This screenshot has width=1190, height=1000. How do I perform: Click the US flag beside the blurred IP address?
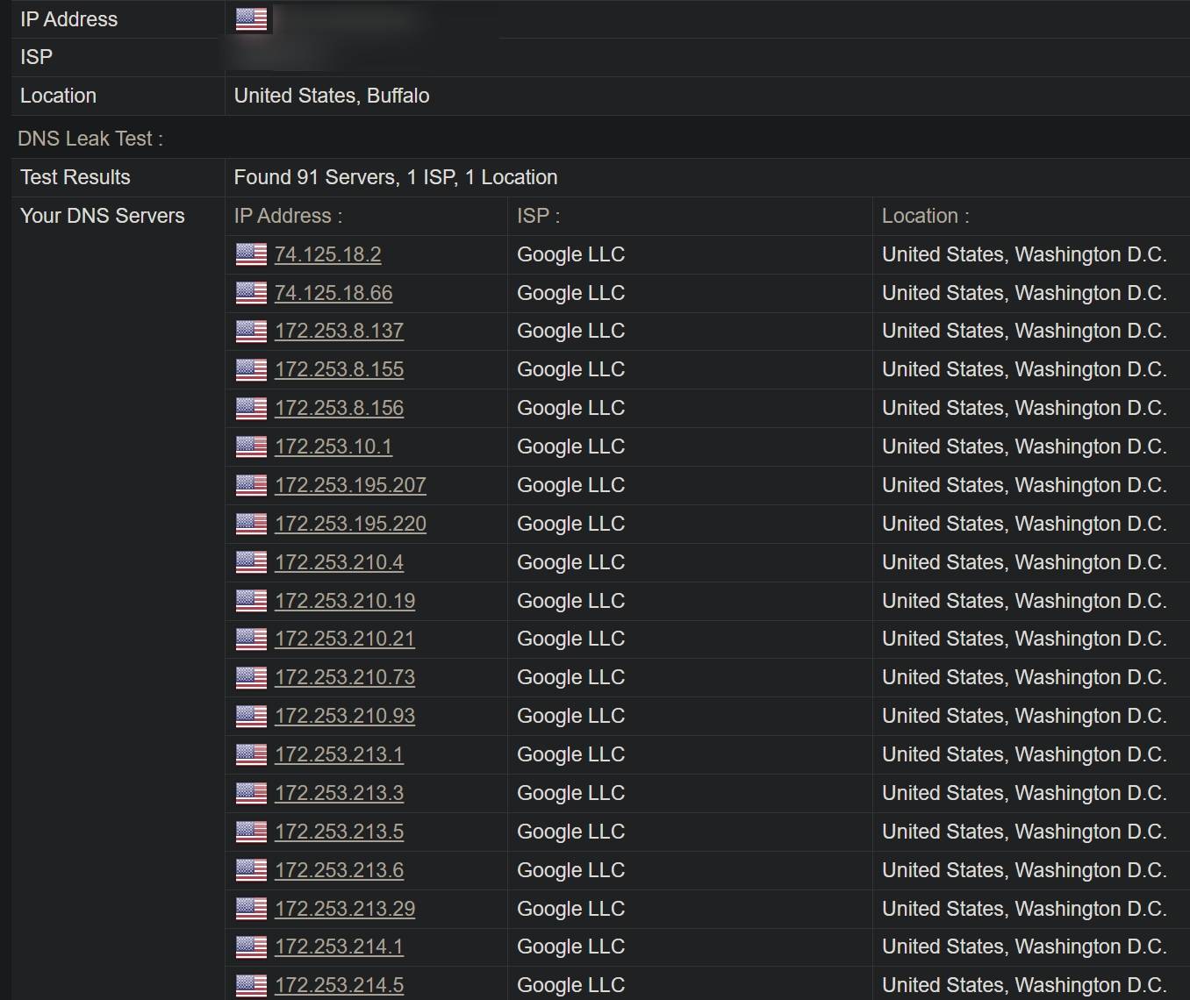click(x=251, y=19)
